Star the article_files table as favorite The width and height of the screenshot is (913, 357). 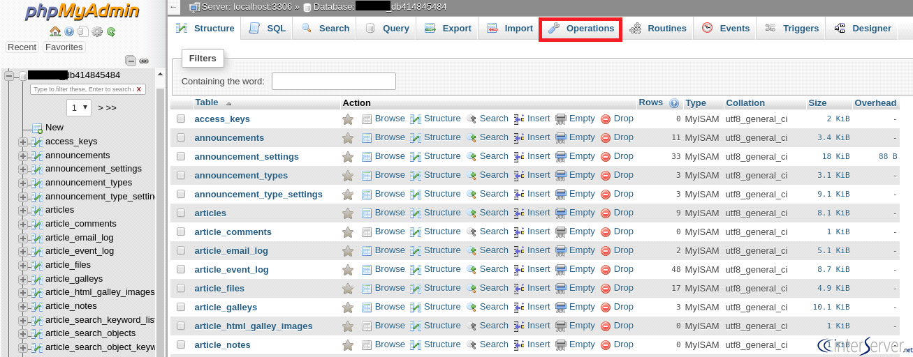[x=348, y=289]
